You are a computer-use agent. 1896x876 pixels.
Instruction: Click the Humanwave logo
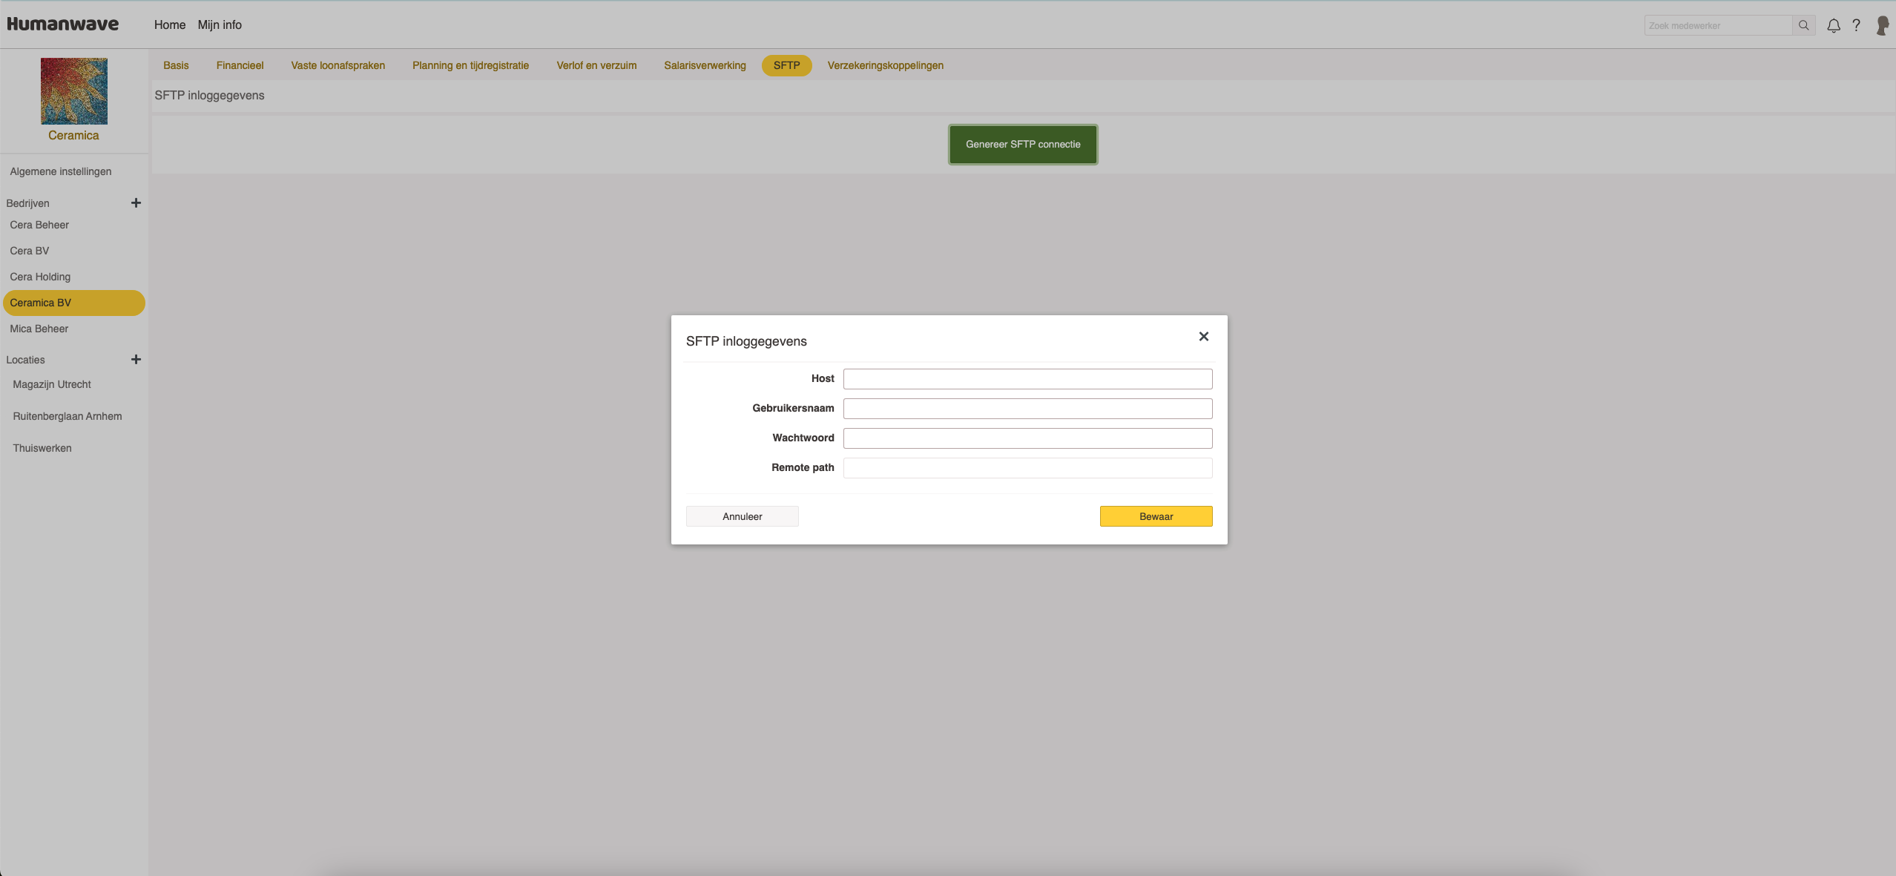click(x=63, y=24)
